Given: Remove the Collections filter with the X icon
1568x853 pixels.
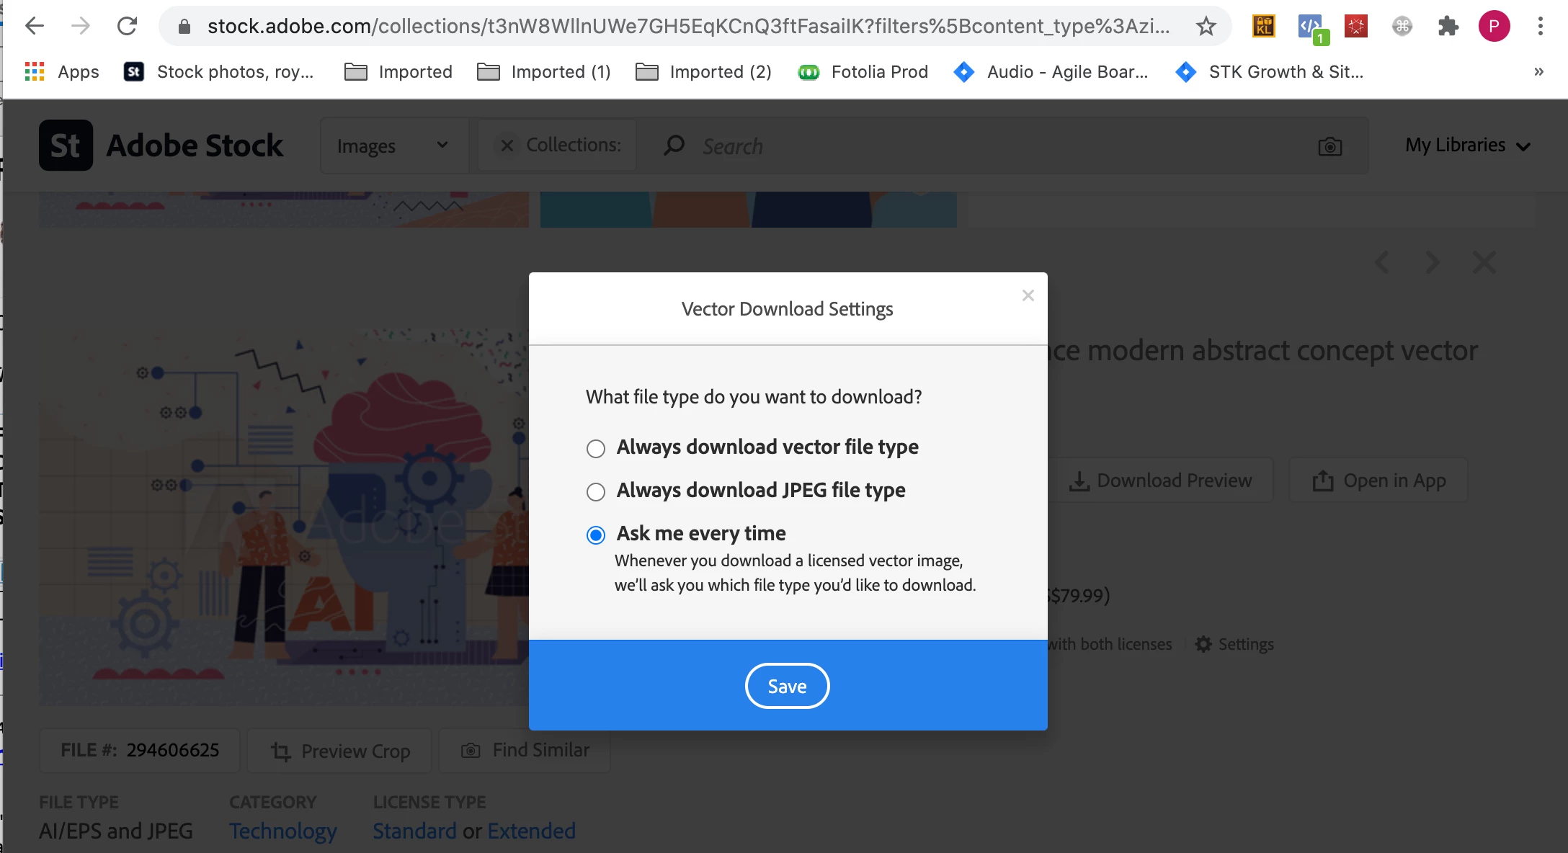Looking at the screenshot, I should point(507,146).
